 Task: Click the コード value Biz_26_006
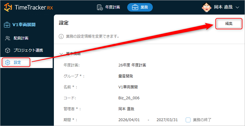[x=129, y=98]
